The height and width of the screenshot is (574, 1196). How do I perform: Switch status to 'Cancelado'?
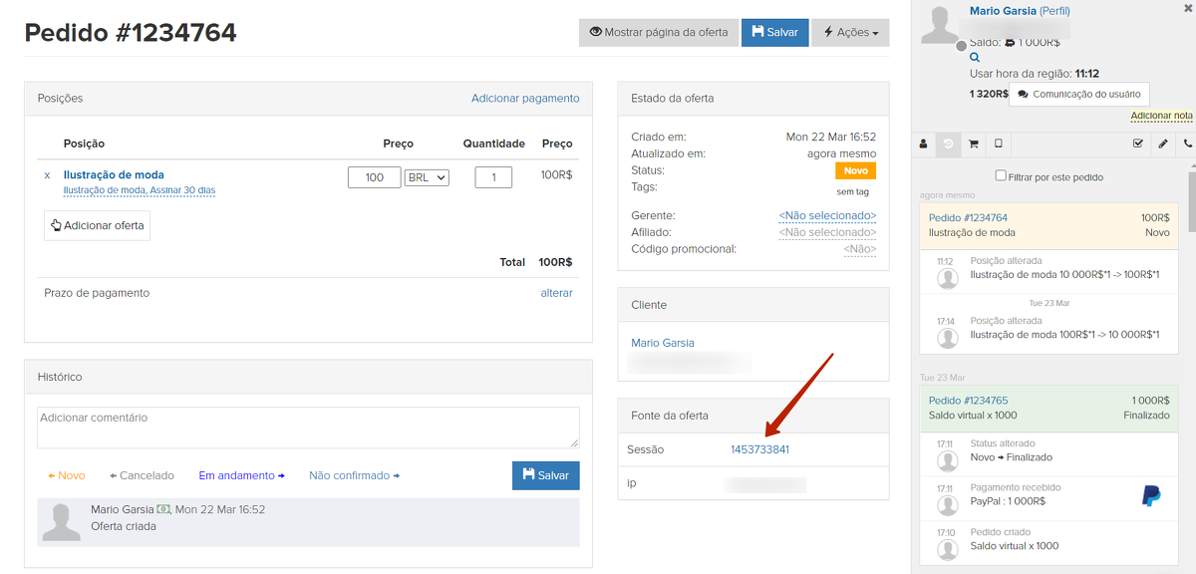[142, 476]
